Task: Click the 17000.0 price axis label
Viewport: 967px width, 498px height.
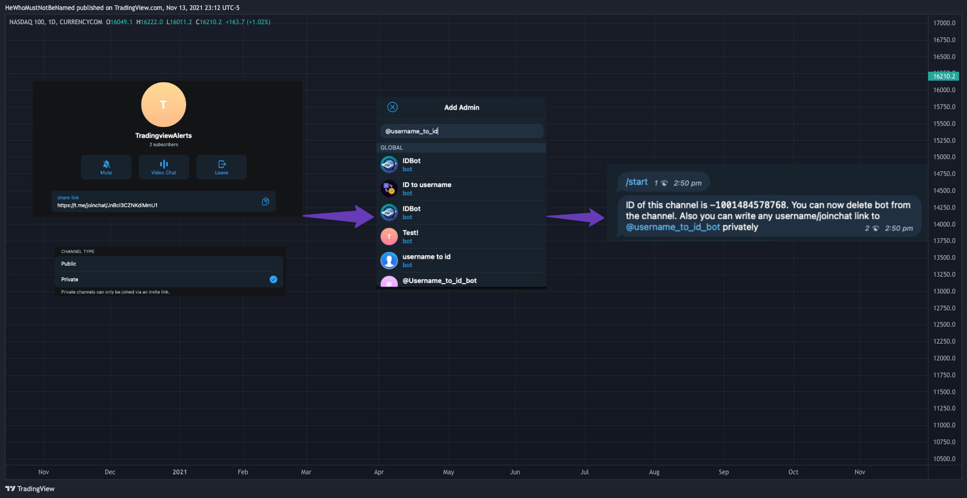Action: [x=944, y=23]
